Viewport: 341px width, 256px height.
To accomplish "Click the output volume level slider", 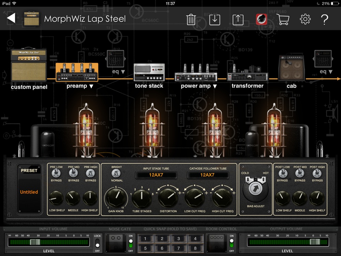I will tap(288, 242).
